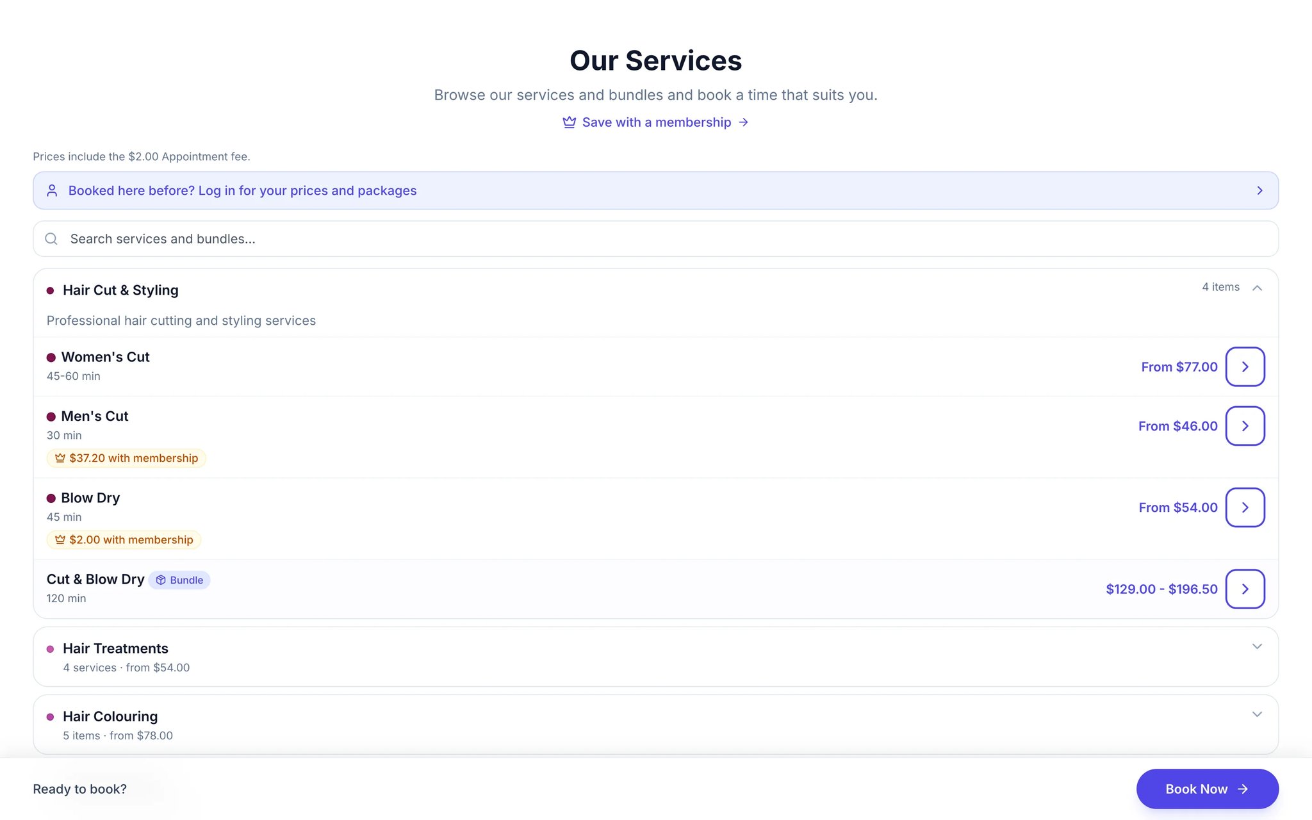Click the Hair Treatments category title
The height and width of the screenshot is (820, 1312).
coord(115,648)
